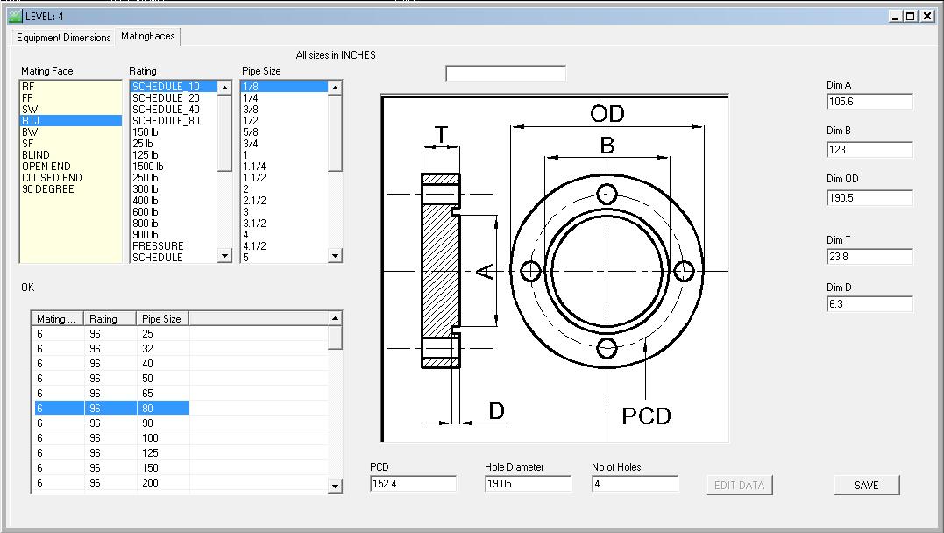This screenshot has height=533, width=944.
Task: Choose SW mating face
Action: click(71, 109)
